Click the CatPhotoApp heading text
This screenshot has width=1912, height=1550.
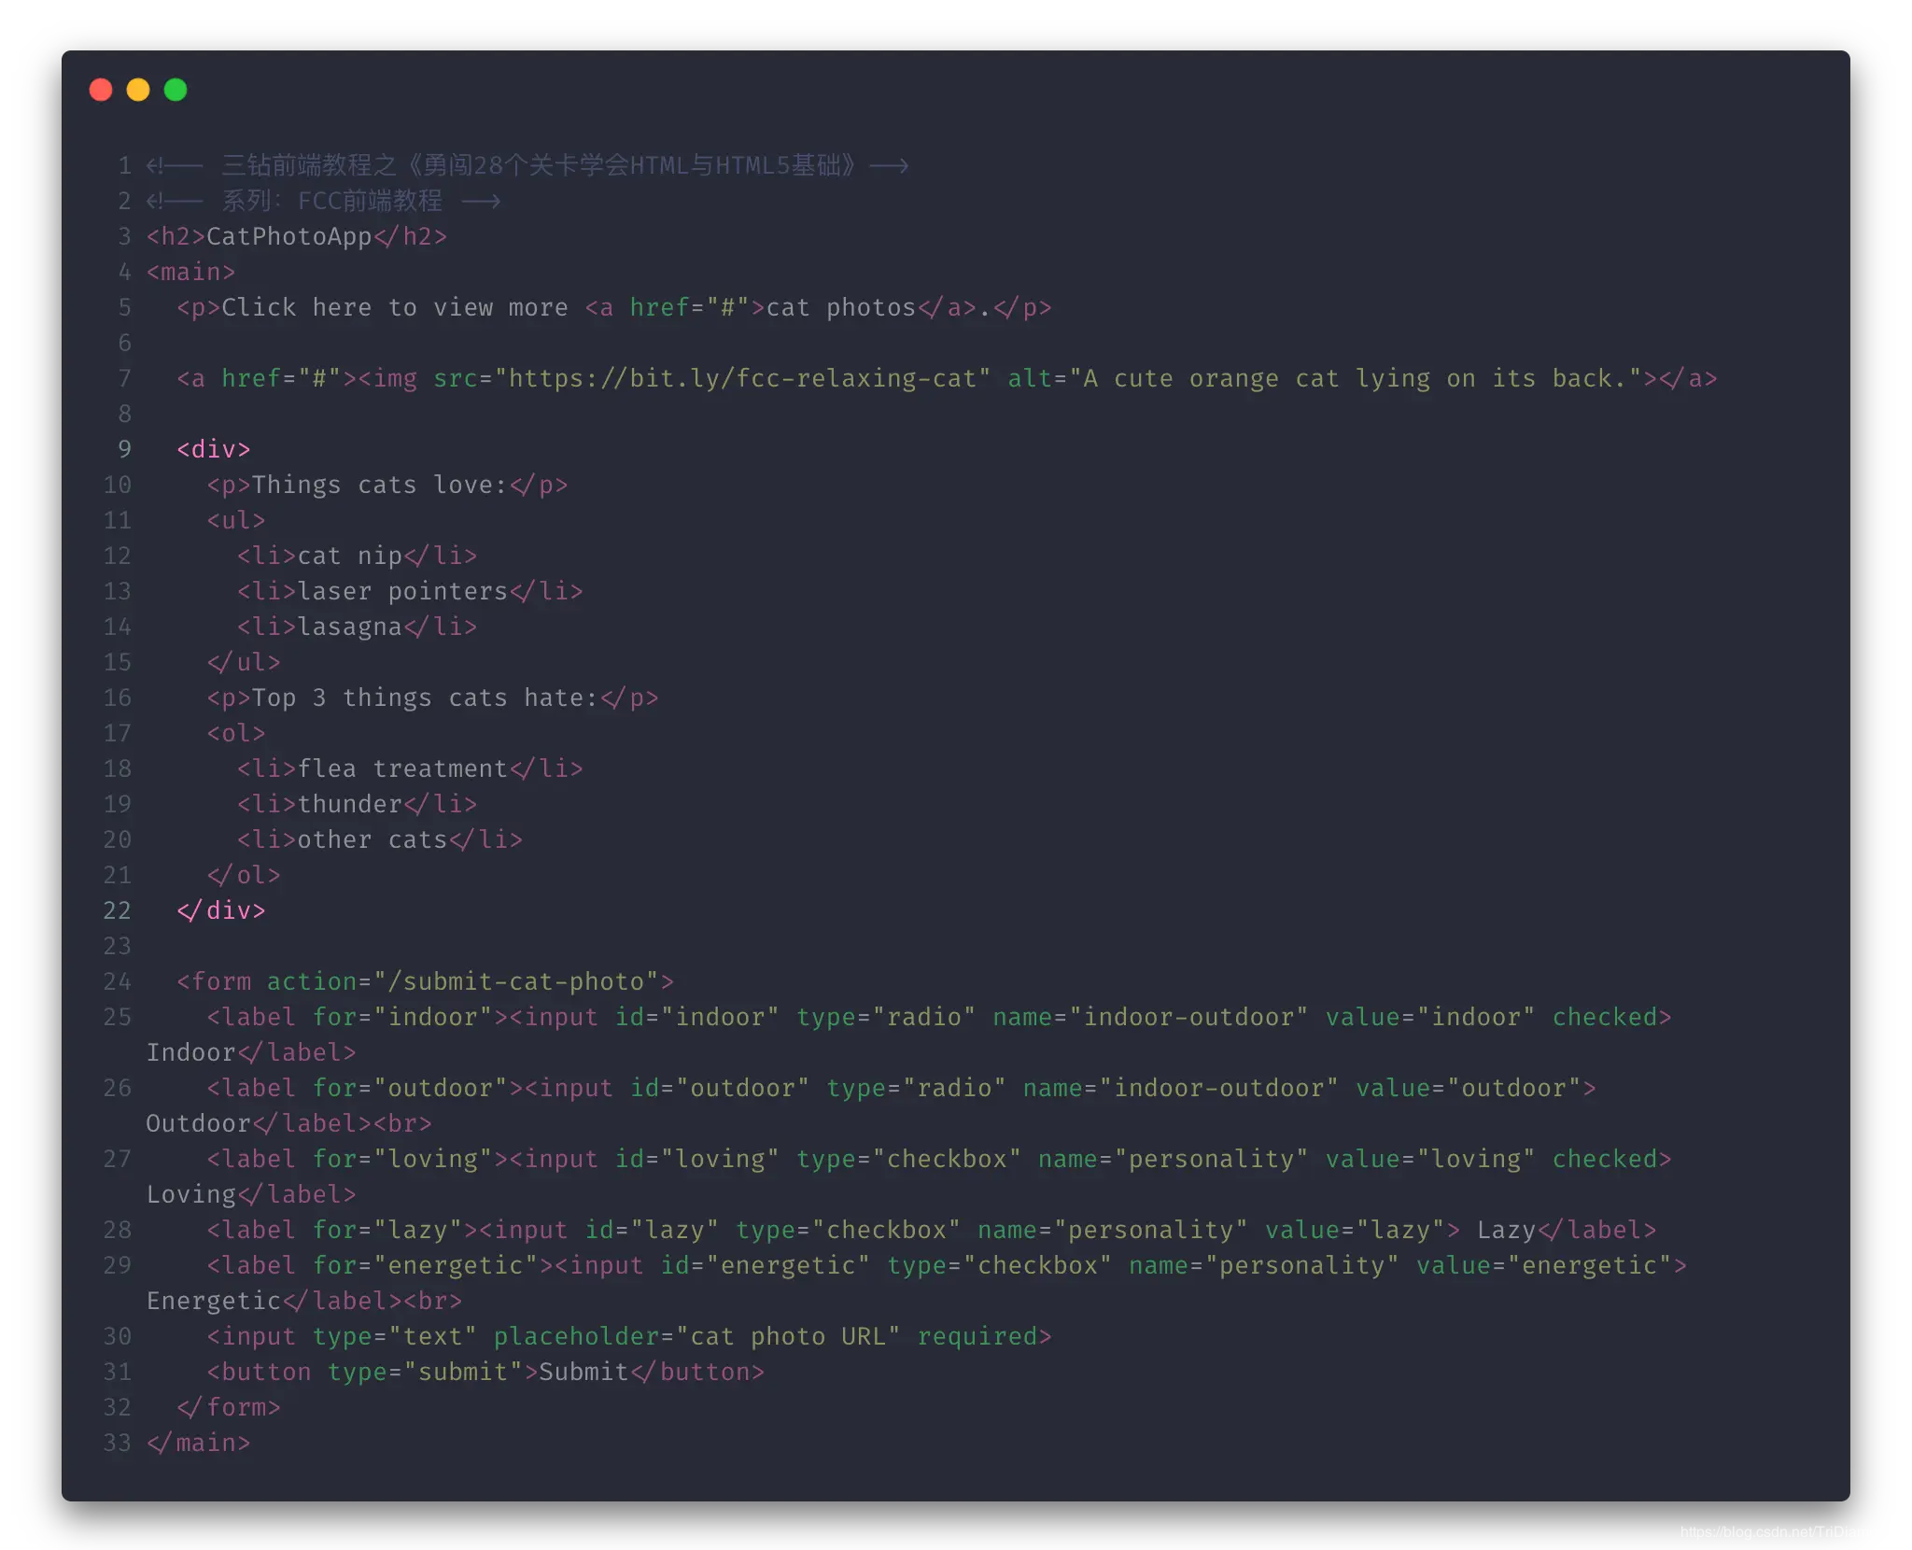tap(288, 237)
